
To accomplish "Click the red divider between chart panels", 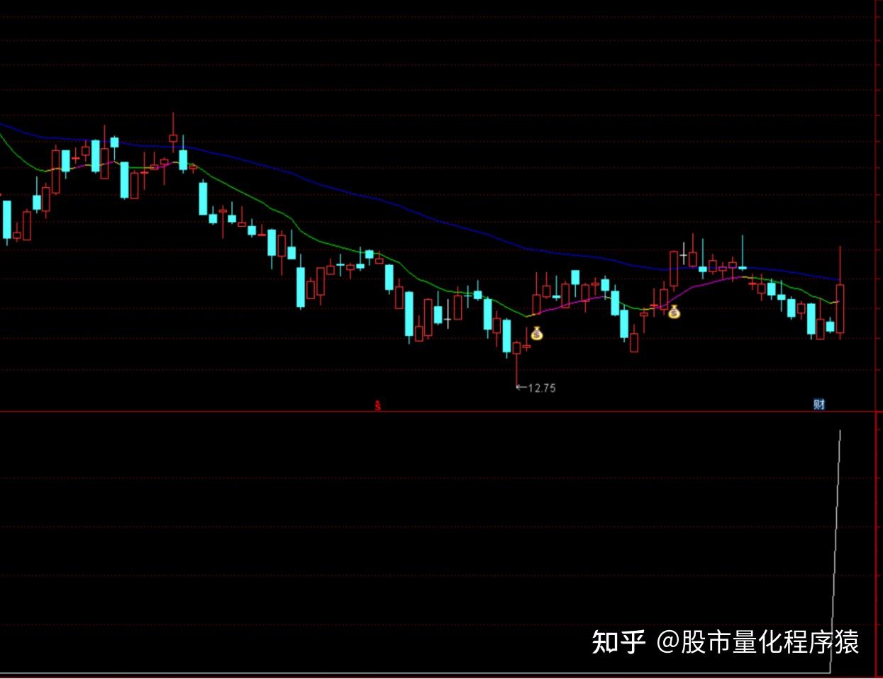I will pos(441,412).
